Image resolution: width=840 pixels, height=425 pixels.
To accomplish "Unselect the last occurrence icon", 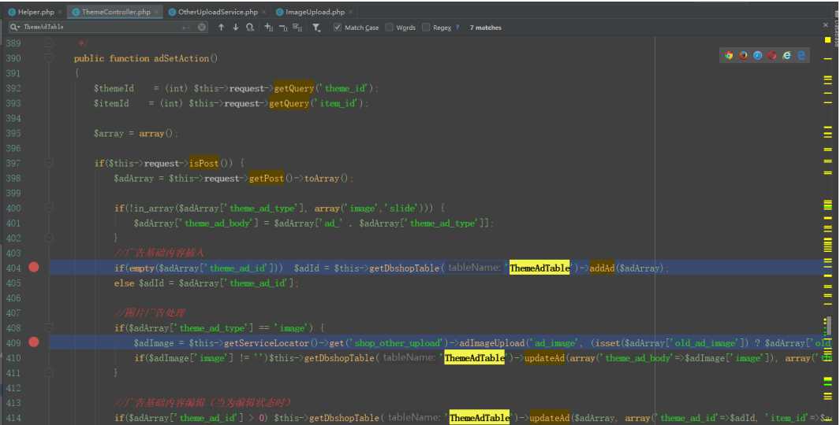I will [x=283, y=28].
